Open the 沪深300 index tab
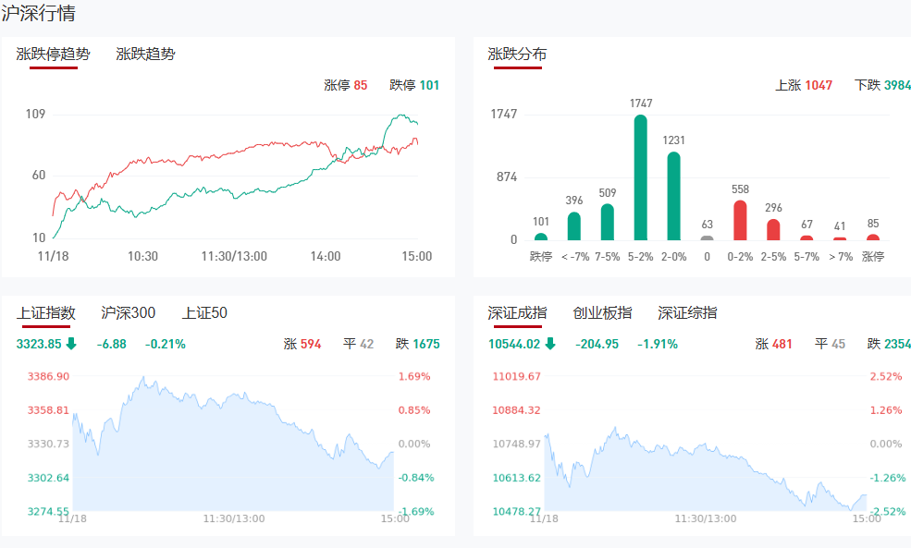The image size is (911, 548). click(x=128, y=312)
